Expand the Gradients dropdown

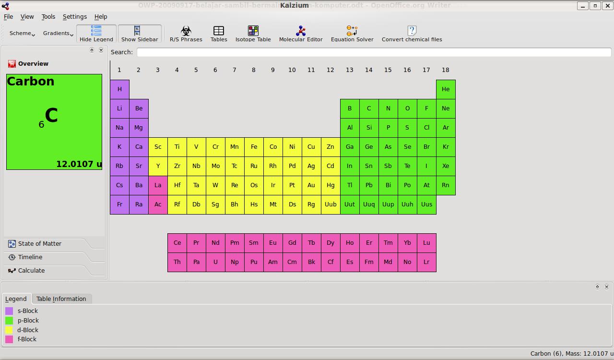pos(58,34)
